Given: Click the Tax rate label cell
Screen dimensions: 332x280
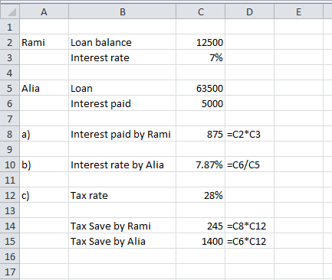Looking at the screenshot, I should pyautogui.click(x=123, y=195).
